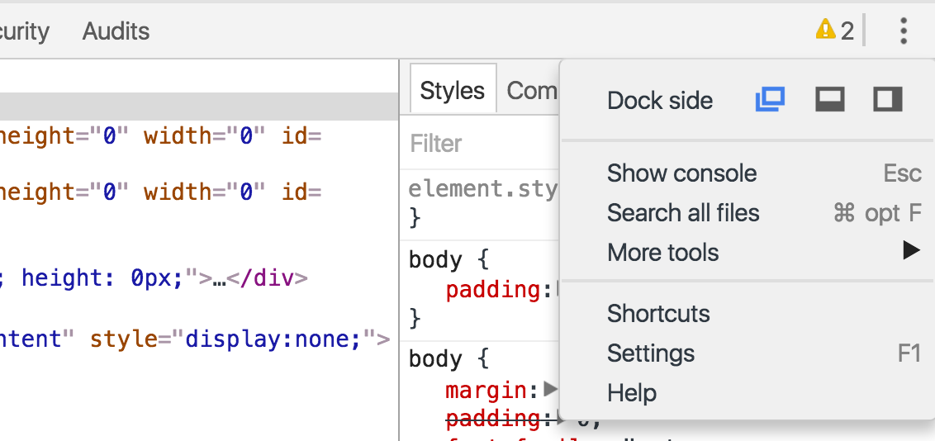Focus the Filter styles field

click(481, 144)
